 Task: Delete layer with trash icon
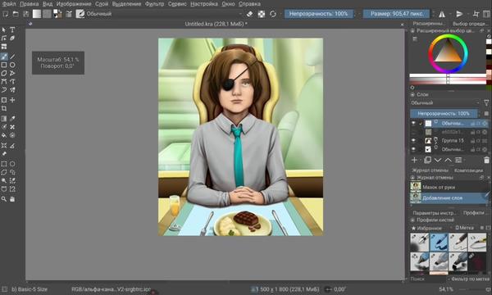click(486, 160)
